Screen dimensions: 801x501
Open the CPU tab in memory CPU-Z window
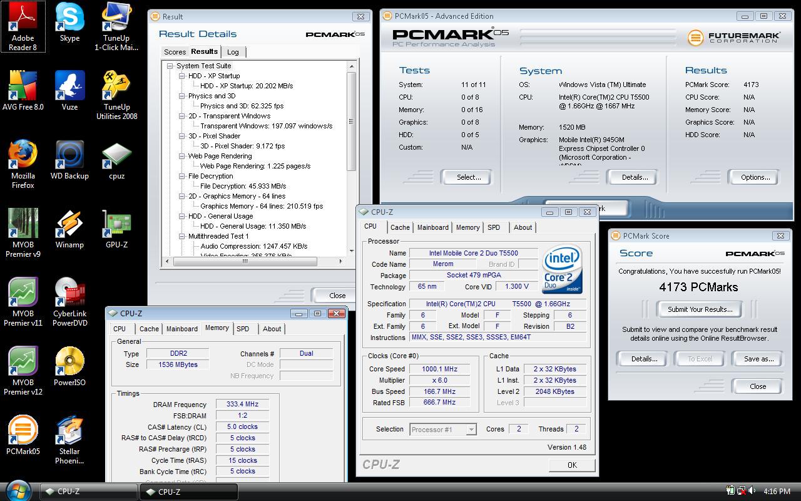120,329
